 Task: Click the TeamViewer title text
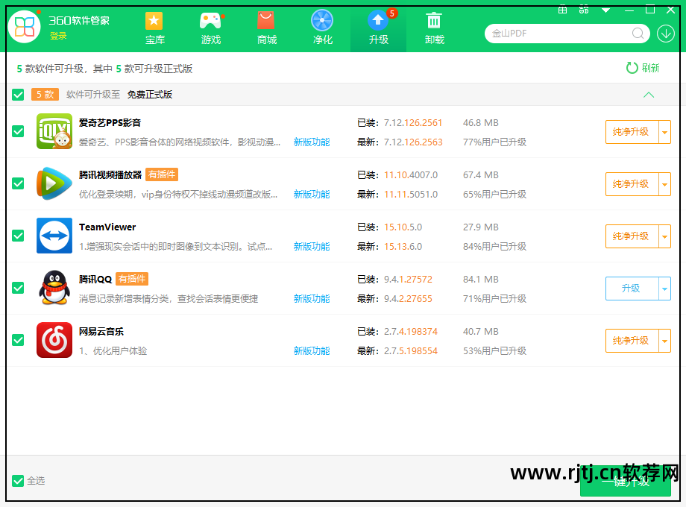click(x=107, y=227)
